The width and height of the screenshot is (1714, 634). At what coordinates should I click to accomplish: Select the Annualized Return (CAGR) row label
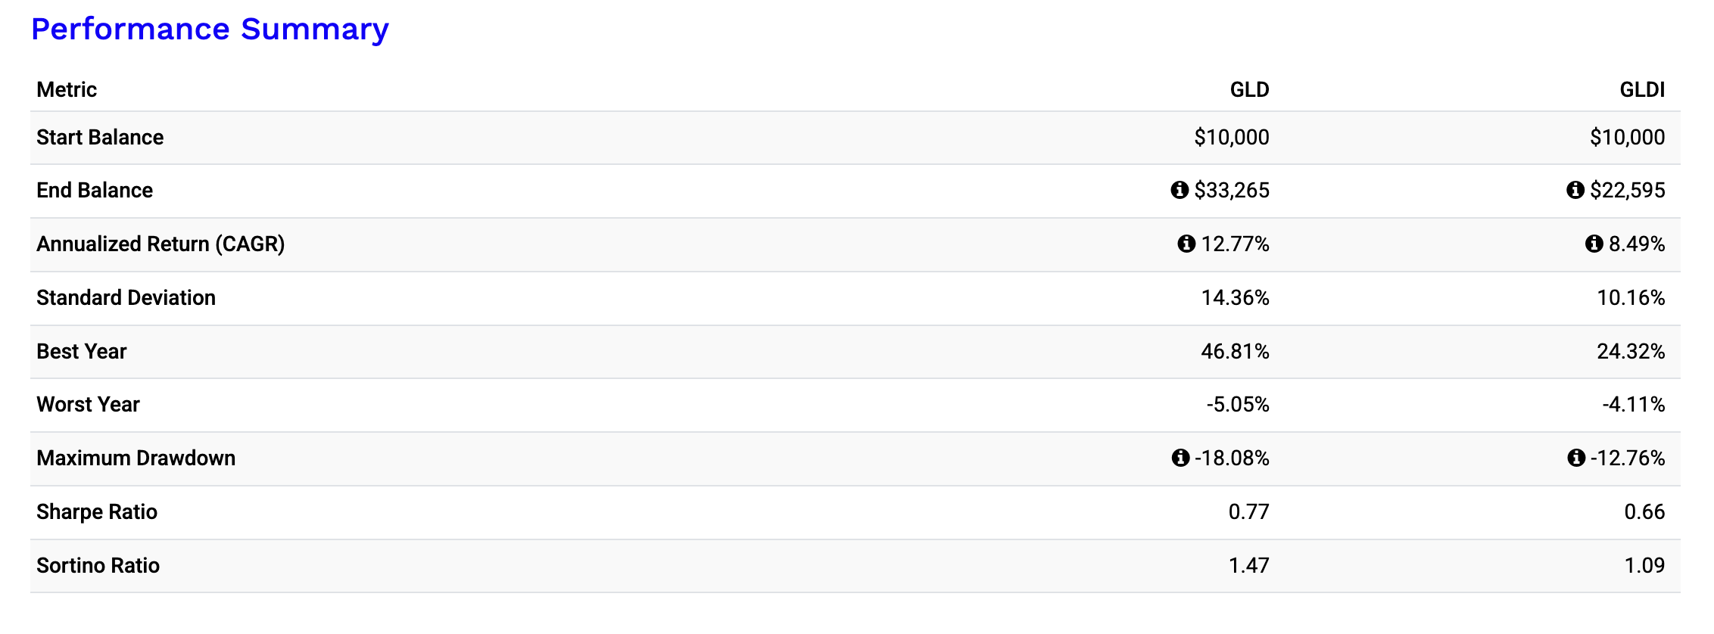pos(160,244)
